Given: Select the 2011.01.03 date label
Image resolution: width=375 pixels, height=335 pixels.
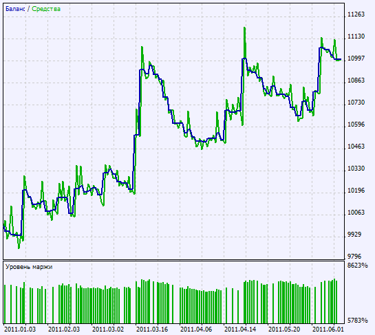Looking at the screenshot, I should tap(20, 329).
